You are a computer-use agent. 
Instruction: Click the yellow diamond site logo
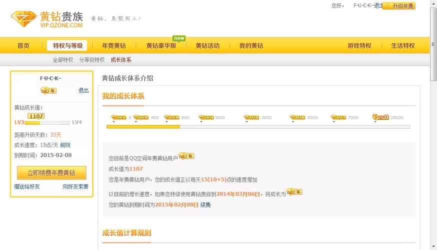23,18
